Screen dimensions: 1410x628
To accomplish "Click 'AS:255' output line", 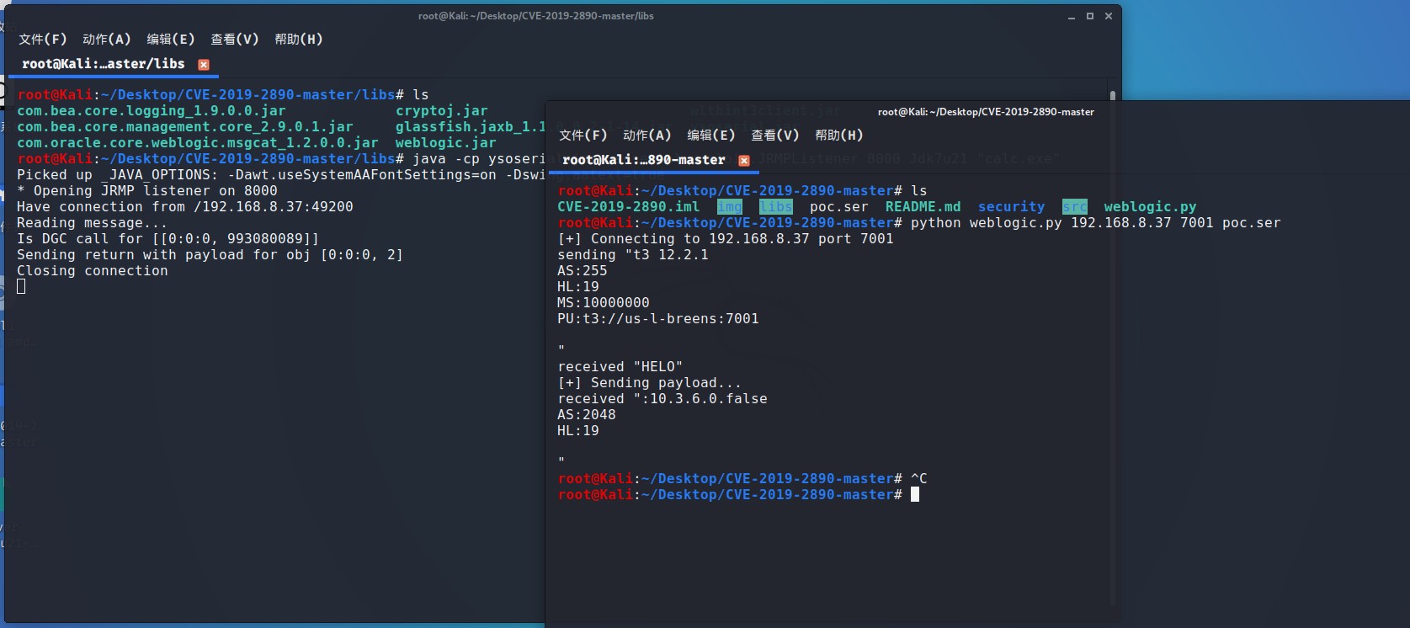I will pyautogui.click(x=583, y=271).
